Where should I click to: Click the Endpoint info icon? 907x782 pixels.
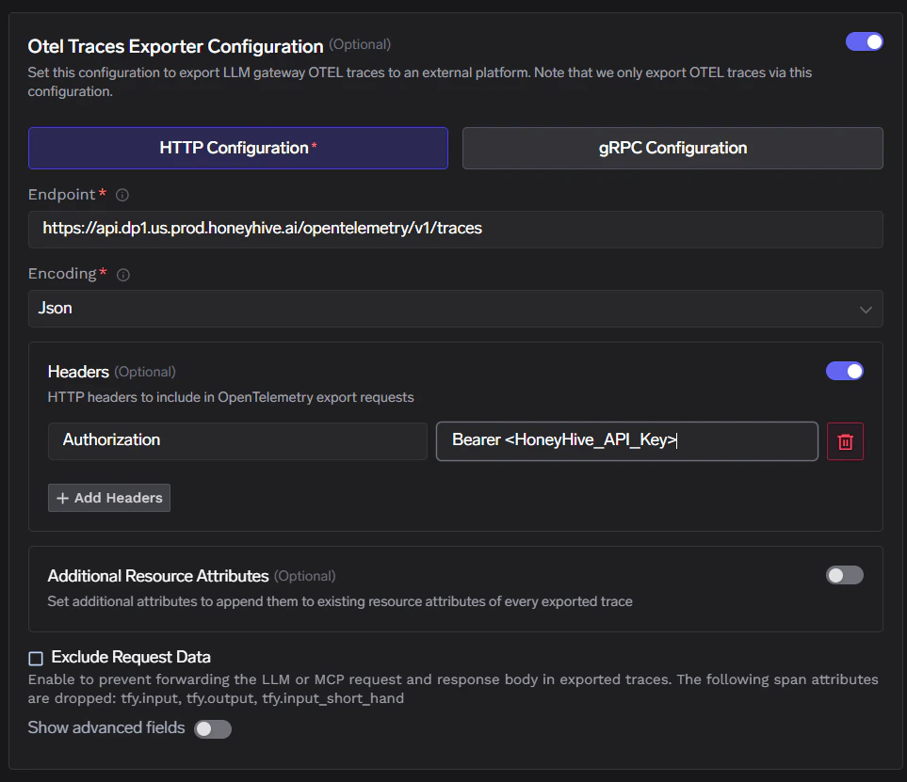(122, 196)
